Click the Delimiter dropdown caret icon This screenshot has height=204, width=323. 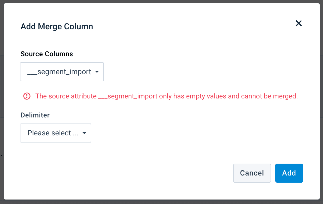pyautogui.click(x=84, y=133)
